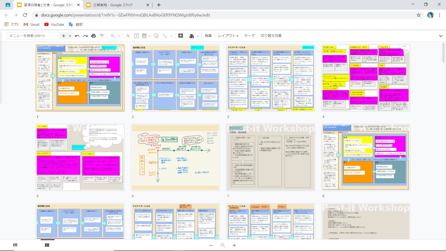Screen dimensions: 446x251
Task: Increase thumbnail size with plus button
Action: click(x=234, y=245)
